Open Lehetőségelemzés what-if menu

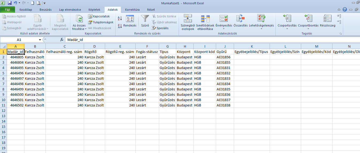pos(261,22)
